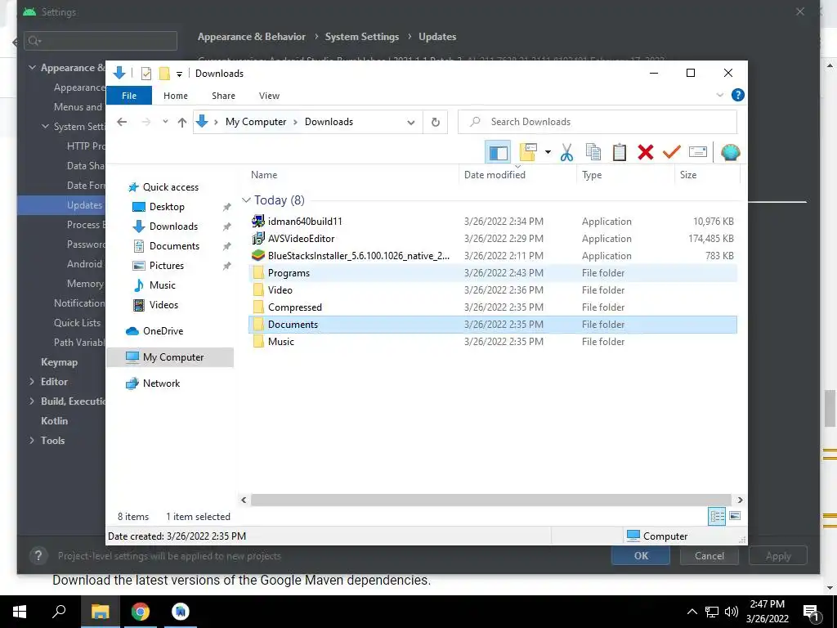
Task: Open OneDrive in navigation pane
Action: [x=154, y=331]
